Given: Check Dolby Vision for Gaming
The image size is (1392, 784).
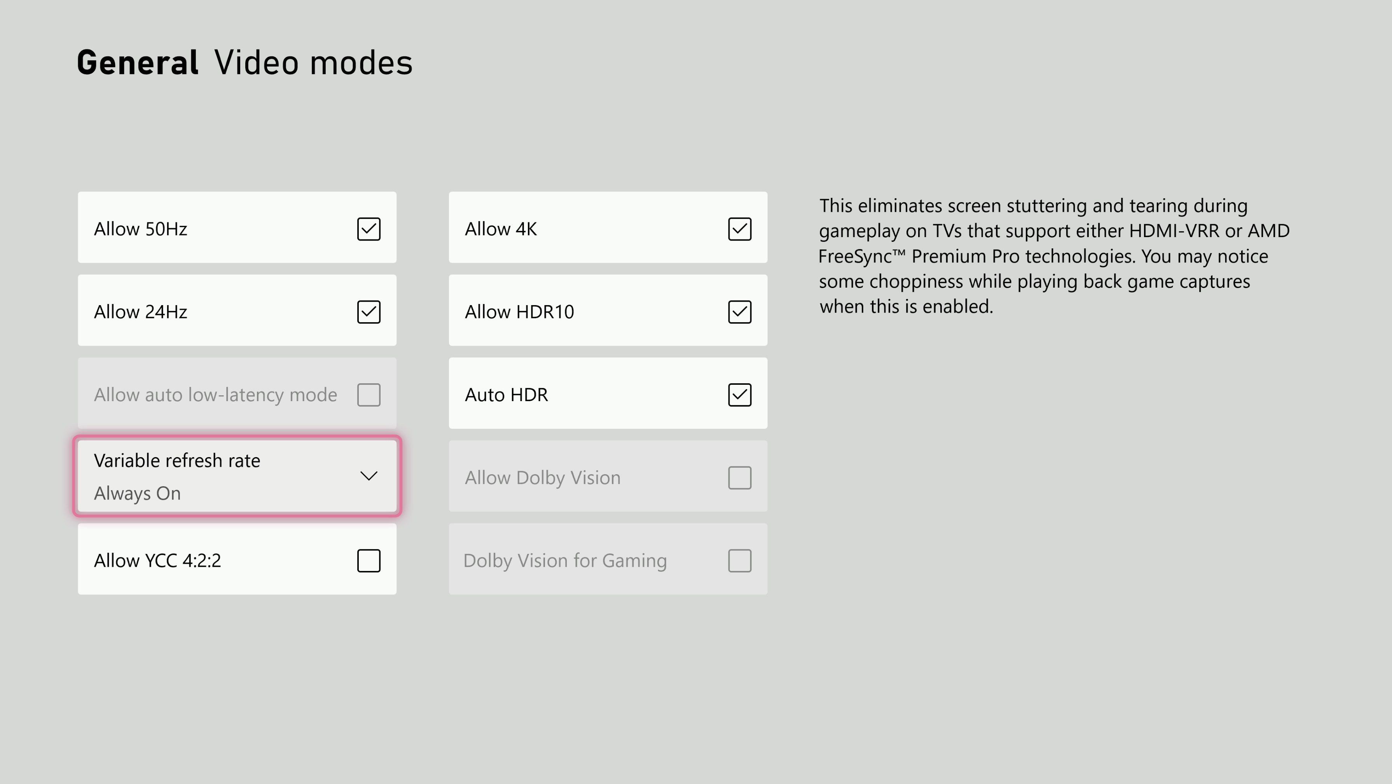Looking at the screenshot, I should pos(740,561).
